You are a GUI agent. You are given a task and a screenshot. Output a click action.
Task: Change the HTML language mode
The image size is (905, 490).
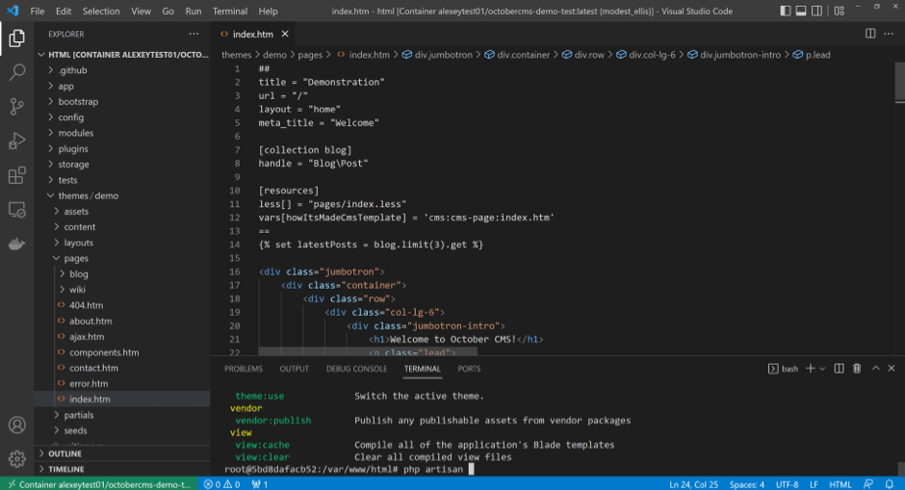(840, 484)
